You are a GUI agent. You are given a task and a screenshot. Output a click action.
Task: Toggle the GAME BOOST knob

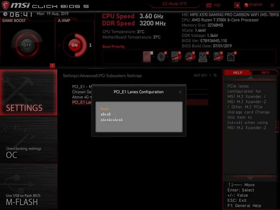click(x=27, y=45)
